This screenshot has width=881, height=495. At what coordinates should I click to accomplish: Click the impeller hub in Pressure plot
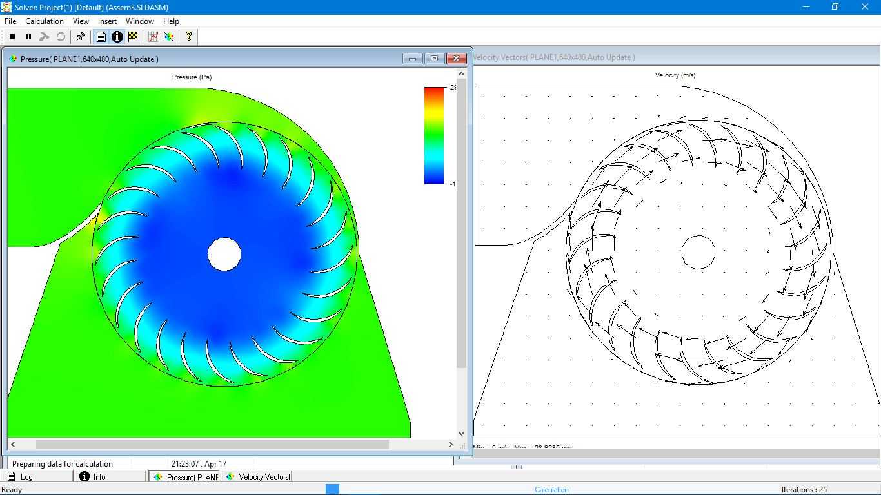224,254
